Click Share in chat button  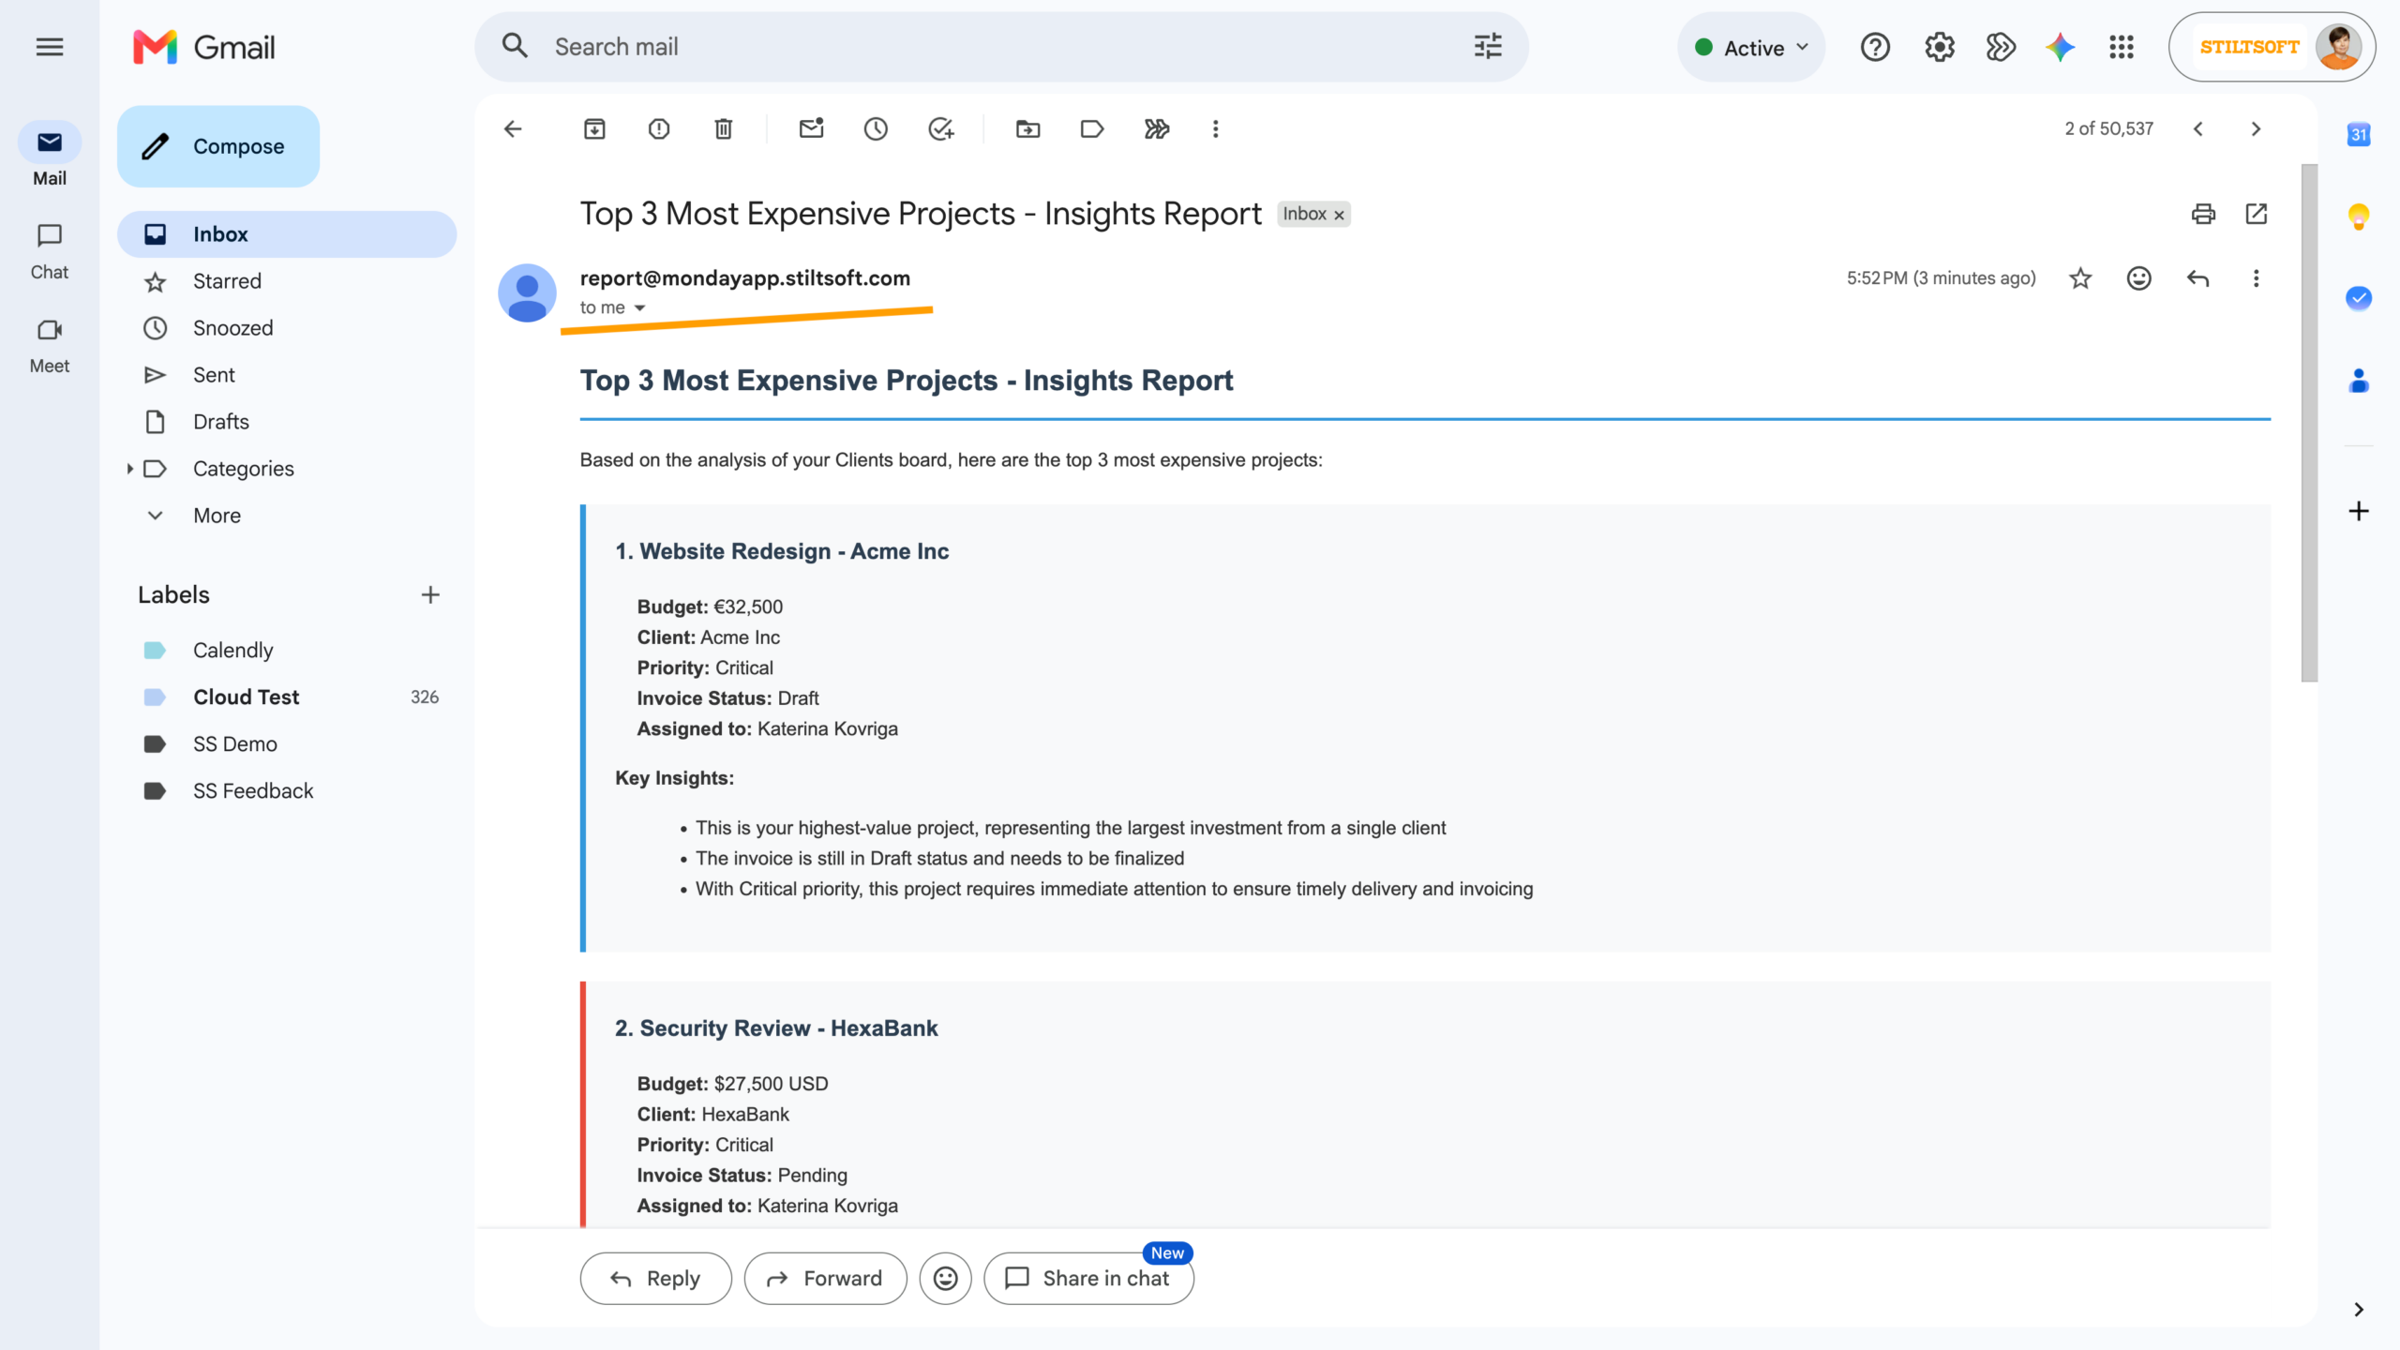coord(1088,1278)
